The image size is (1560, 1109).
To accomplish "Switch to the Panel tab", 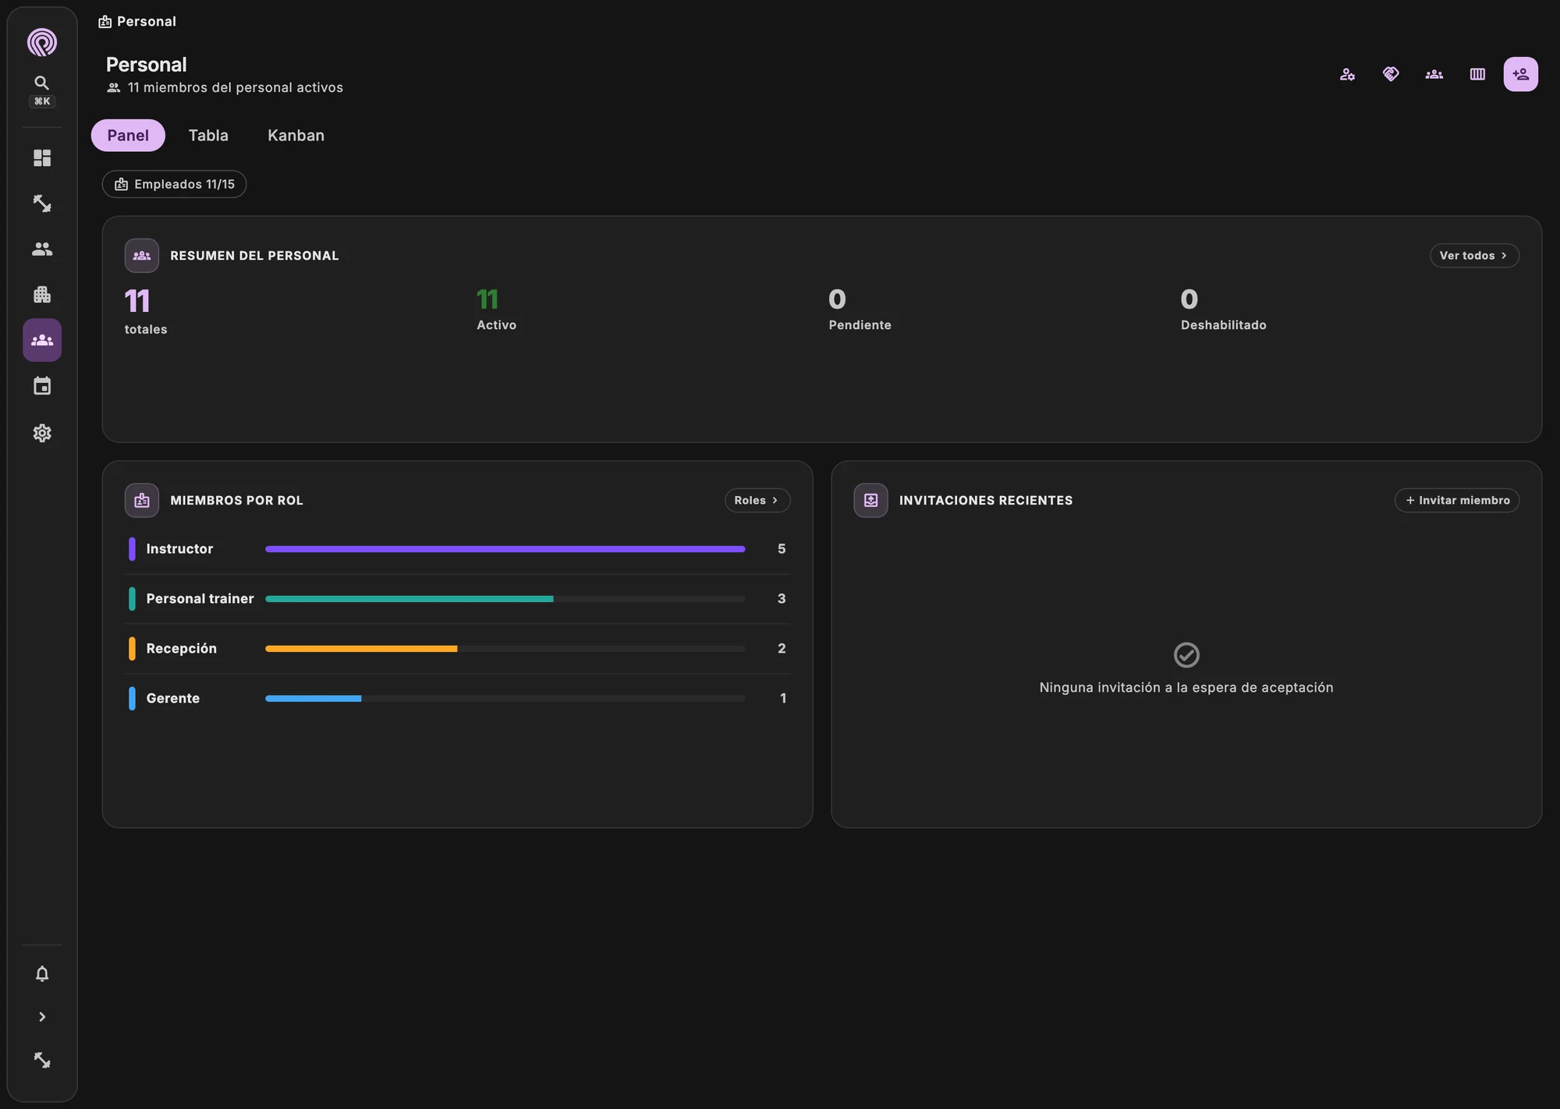I will 128,136.
